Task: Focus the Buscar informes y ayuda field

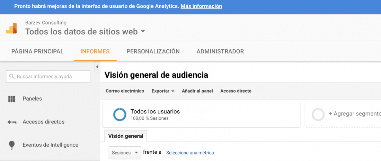Action: point(48,76)
